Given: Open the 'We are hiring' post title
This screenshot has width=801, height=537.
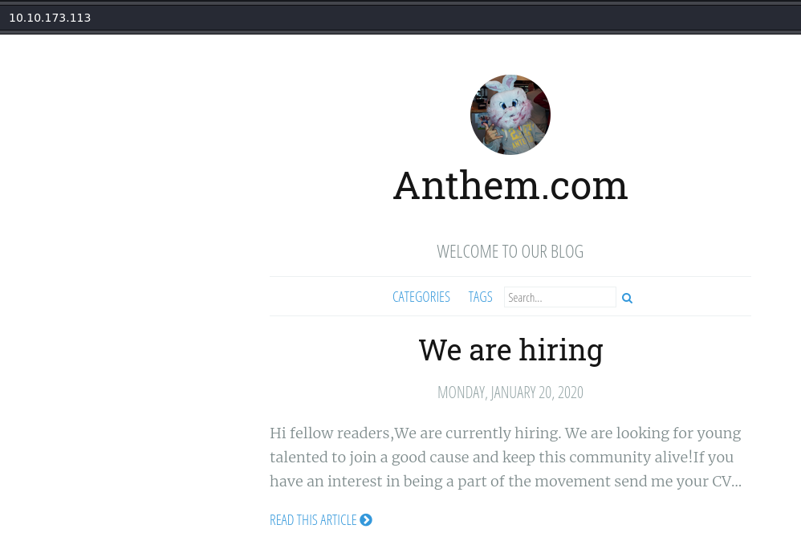Looking at the screenshot, I should (510, 350).
